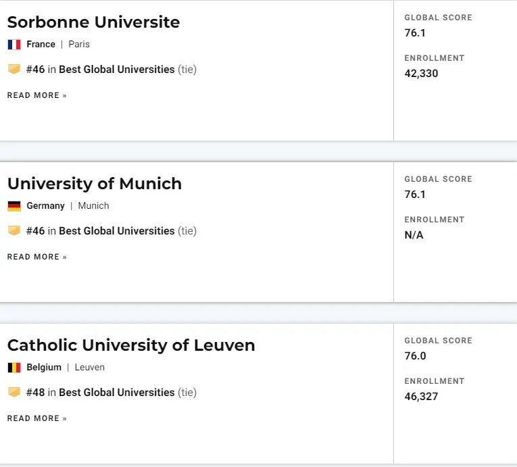Click the Germany flag icon
This screenshot has height=467, width=517.
tap(14, 206)
